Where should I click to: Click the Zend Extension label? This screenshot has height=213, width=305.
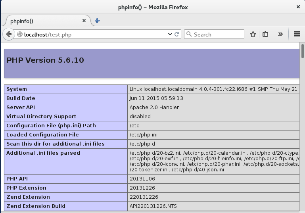pos(28,197)
